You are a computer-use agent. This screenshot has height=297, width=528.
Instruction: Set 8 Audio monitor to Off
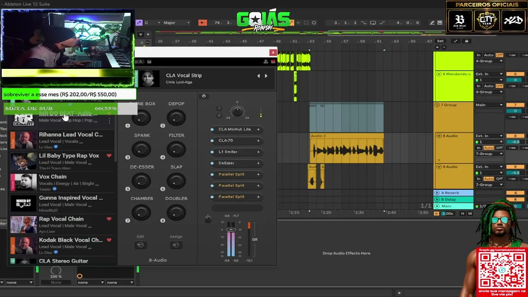pyautogui.click(x=499, y=148)
